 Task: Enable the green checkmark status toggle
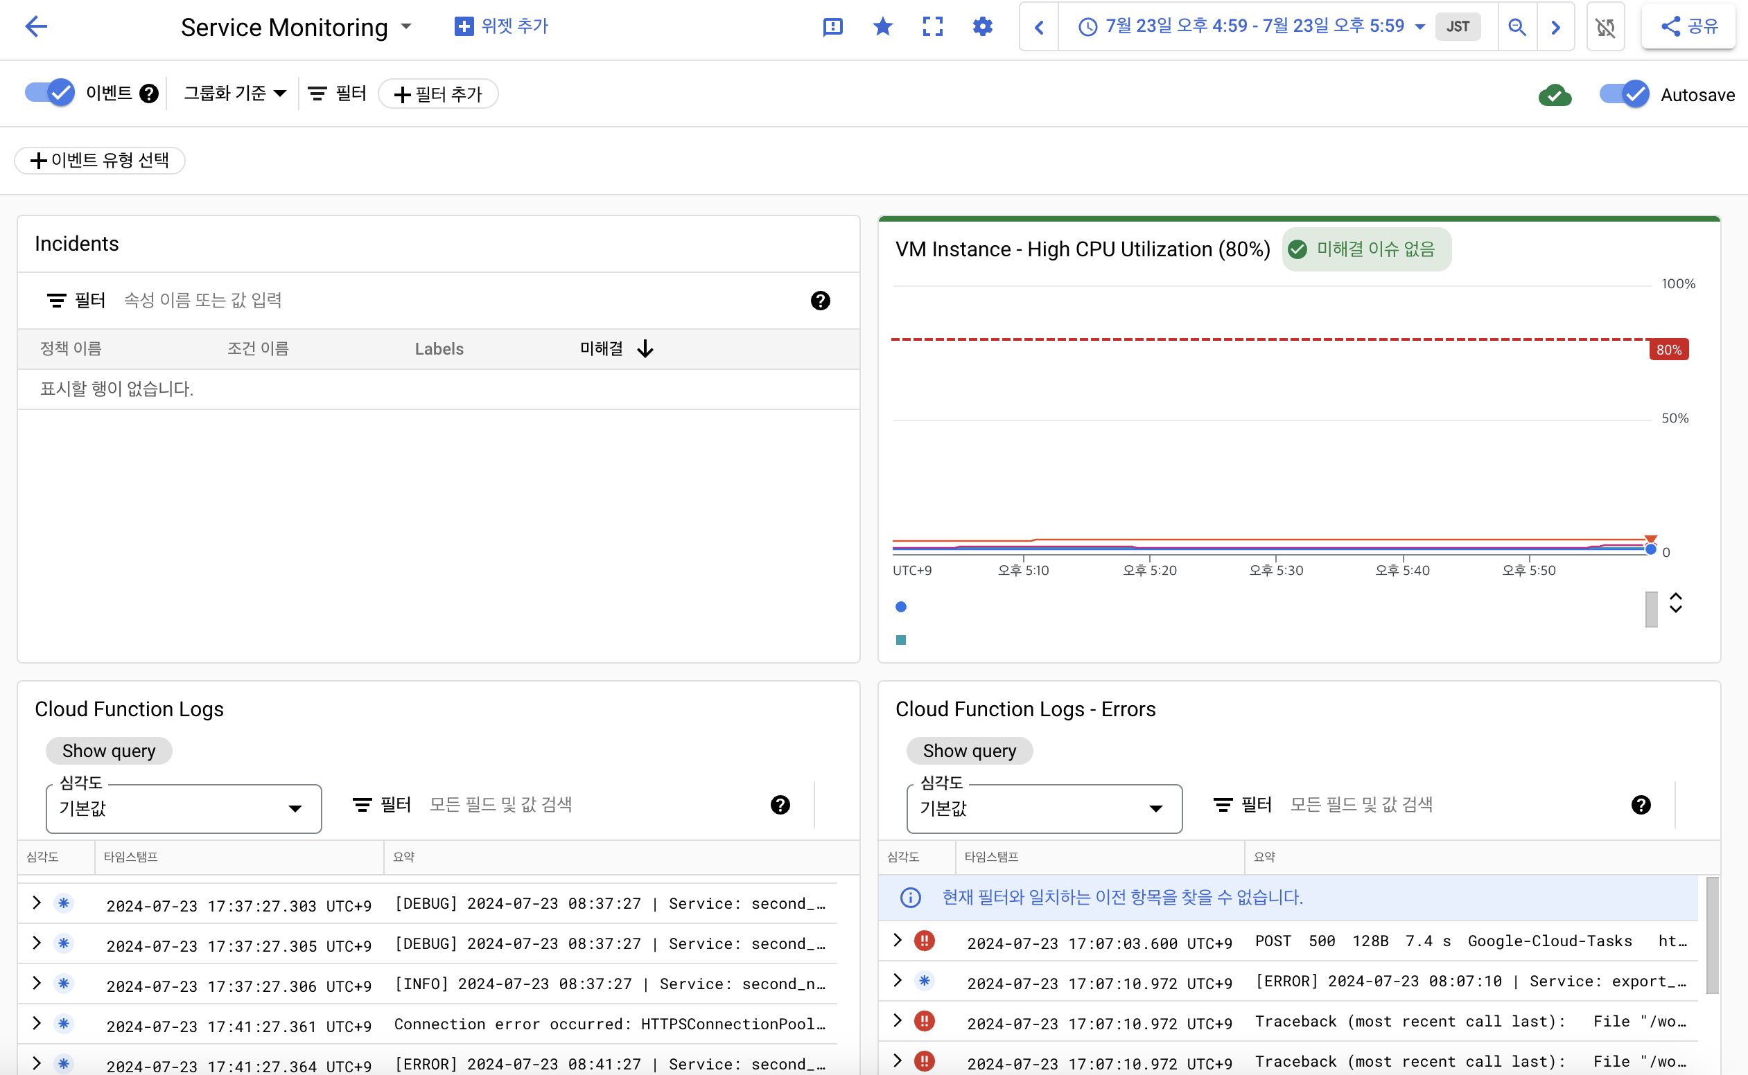click(x=1556, y=95)
